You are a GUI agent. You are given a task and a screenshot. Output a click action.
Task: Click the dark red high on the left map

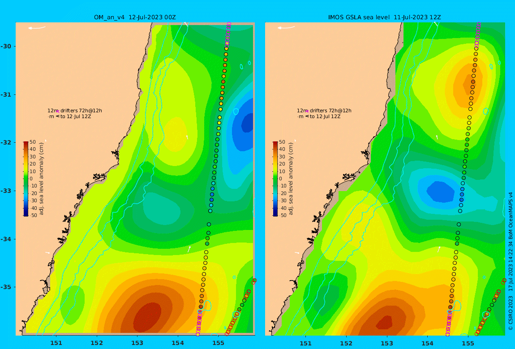147,317
